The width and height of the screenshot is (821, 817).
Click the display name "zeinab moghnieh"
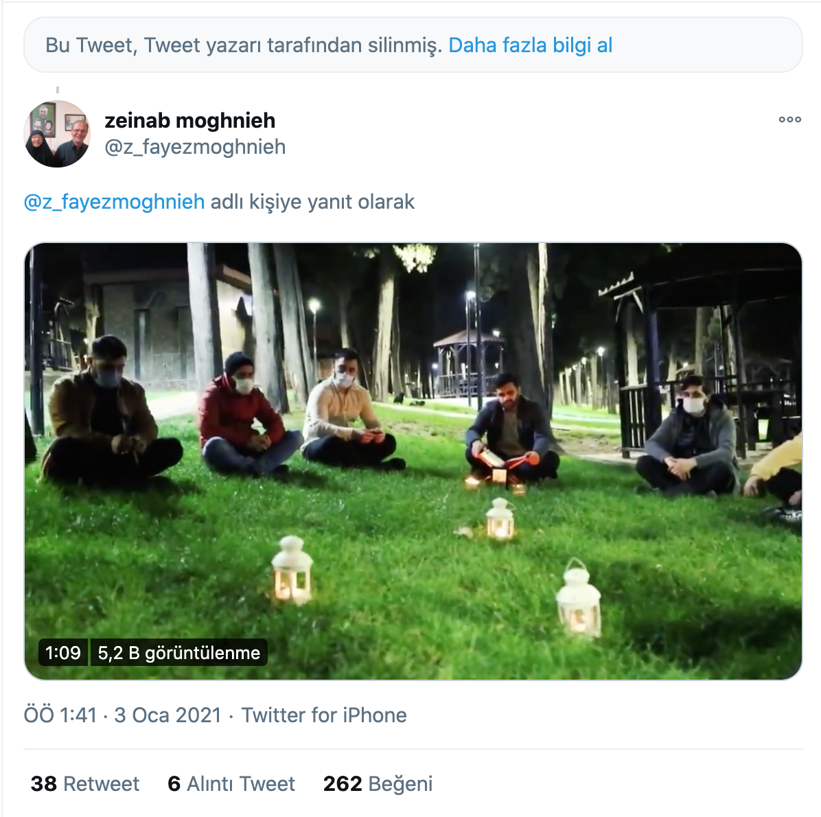coord(190,121)
